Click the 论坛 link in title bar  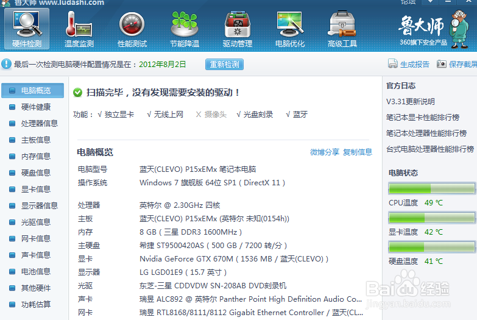click(408, 2)
